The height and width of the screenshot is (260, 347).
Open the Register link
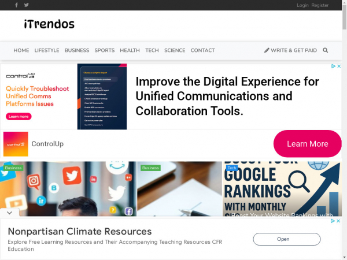coord(320,5)
